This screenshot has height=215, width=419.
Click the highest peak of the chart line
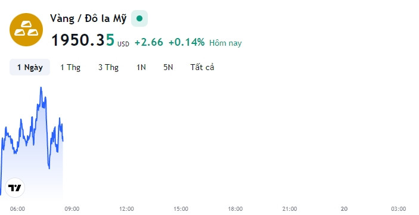pos(41,87)
